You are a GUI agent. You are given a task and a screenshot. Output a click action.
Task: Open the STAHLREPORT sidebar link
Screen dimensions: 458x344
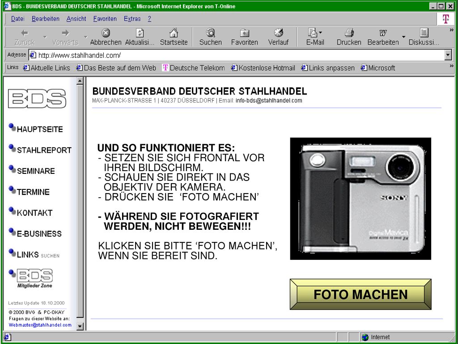click(44, 150)
